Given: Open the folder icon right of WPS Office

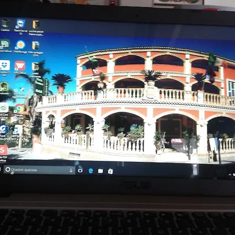Looking at the screenshot, I should point(36,66).
